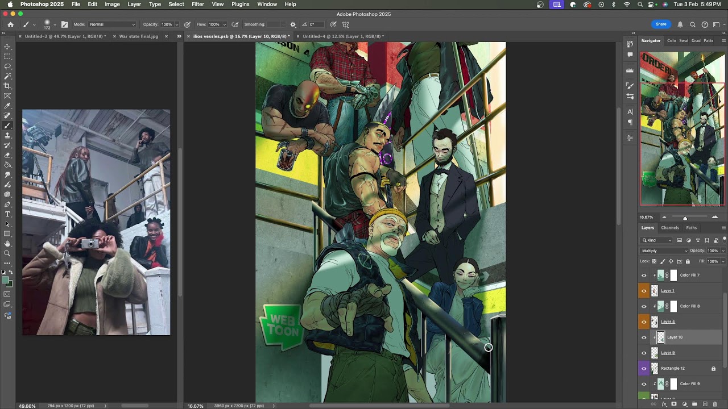Create a new layer in Layers panel
The width and height of the screenshot is (728, 409).
pyautogui.click(x=705, y=404)
